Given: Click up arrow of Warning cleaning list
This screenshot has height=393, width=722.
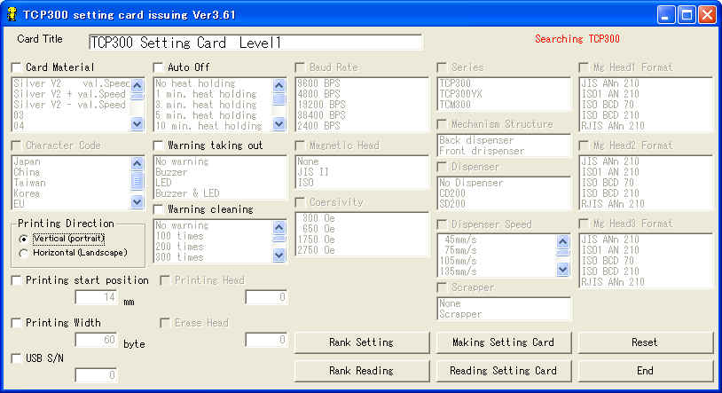Looking at the screenshot, I should [x=279, y=227].
